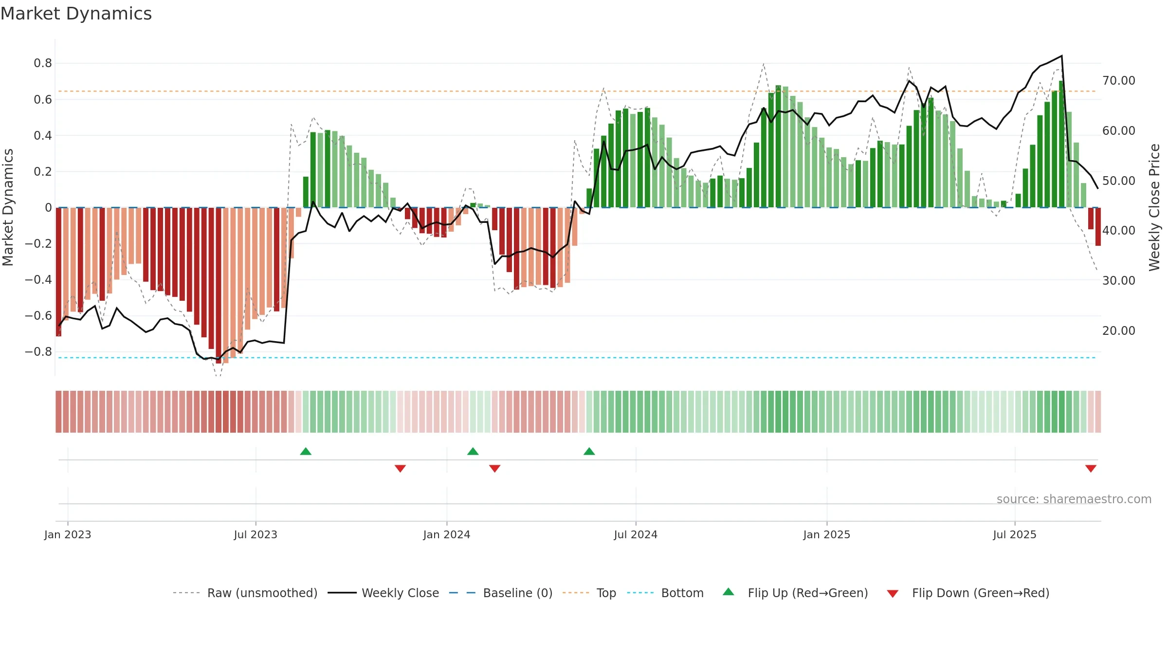Click the Market Dynamics chart title
Viewport: 1168px width, 657px height.
point(76,14)
